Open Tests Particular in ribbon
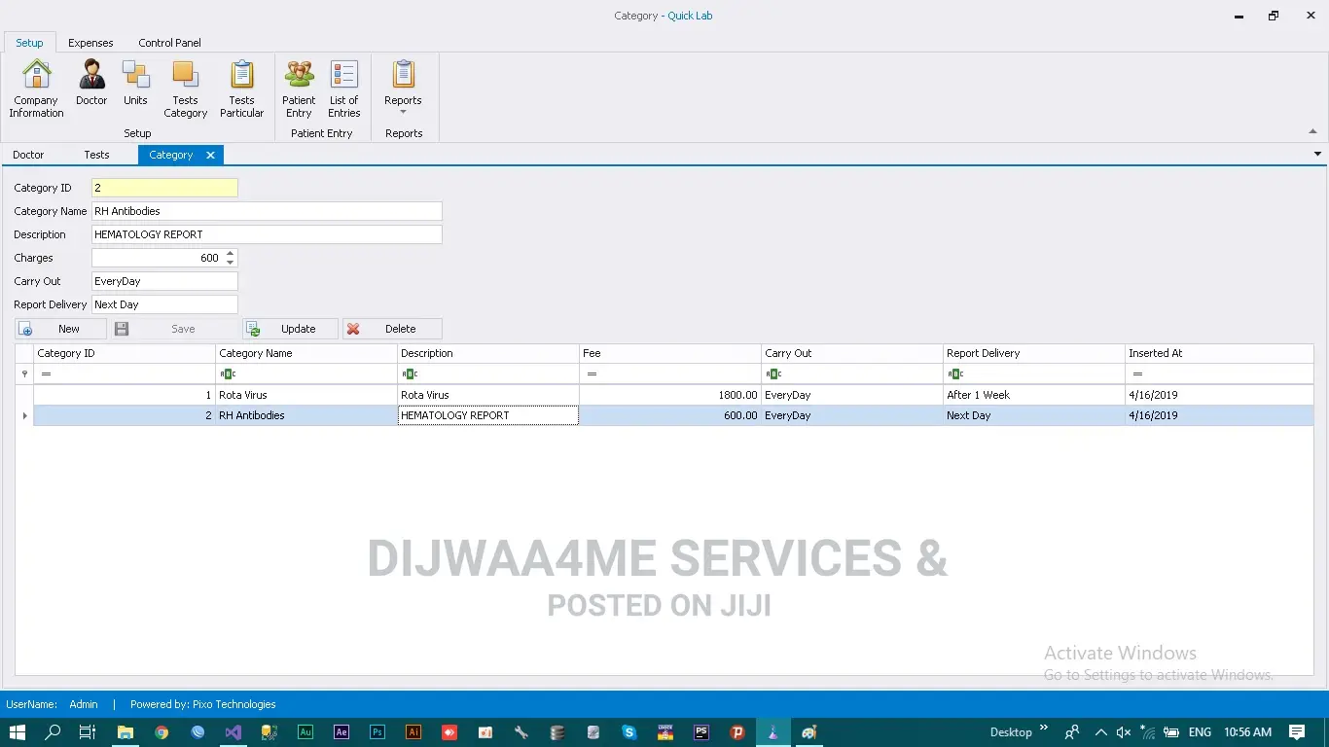The height and width of the screenshot is (747, 1329). pyautogui.click(x=241, y=89)
